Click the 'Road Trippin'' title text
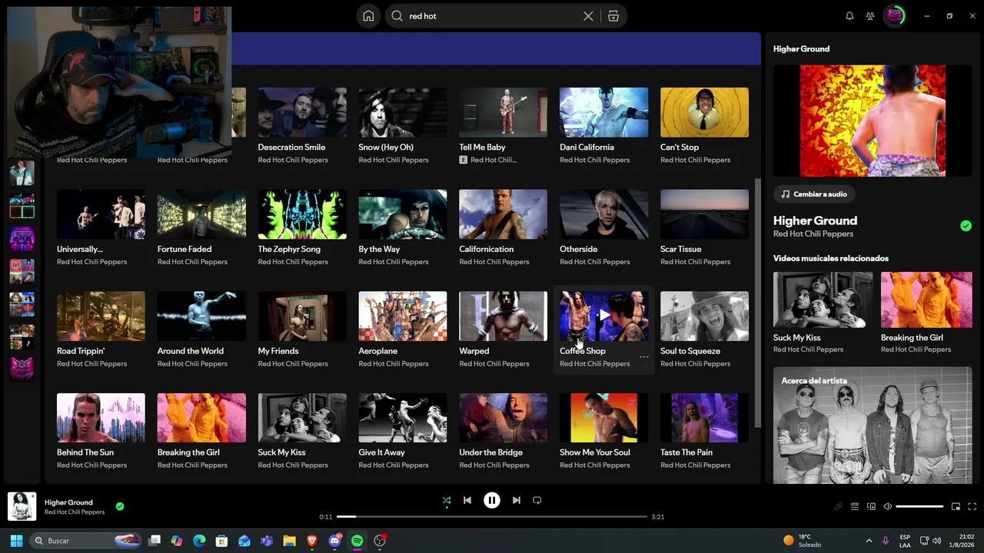The height and width of the screenshot is (553, 984). 81,351
